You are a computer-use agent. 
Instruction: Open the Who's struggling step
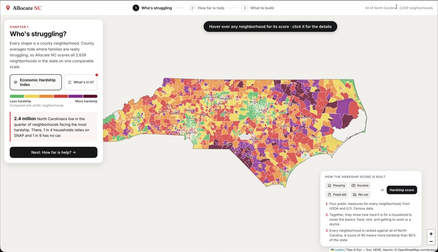(152, 8)
